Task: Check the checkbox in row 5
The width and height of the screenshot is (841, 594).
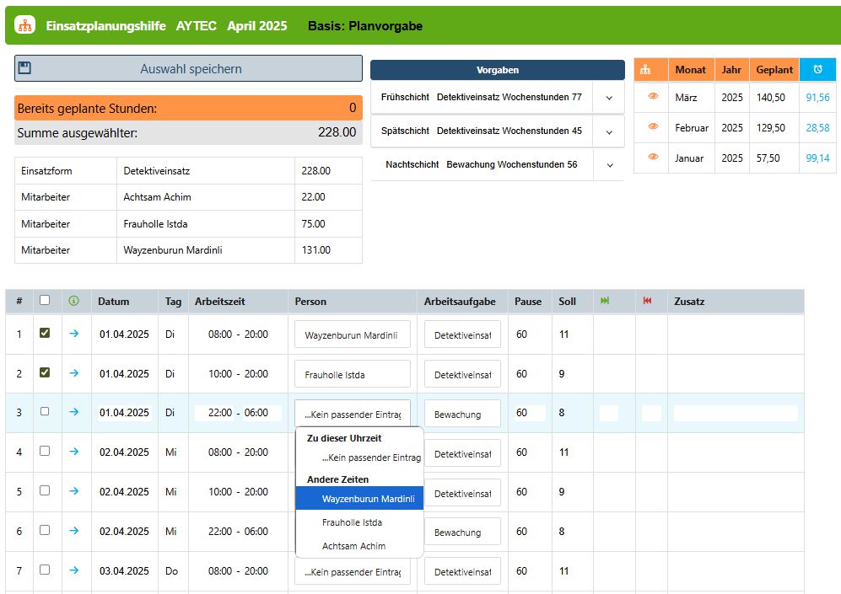Action: 45,490
